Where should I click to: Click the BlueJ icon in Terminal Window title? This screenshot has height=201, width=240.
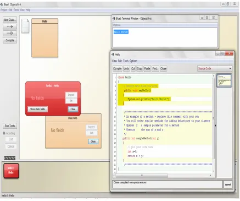pos(114,19)
